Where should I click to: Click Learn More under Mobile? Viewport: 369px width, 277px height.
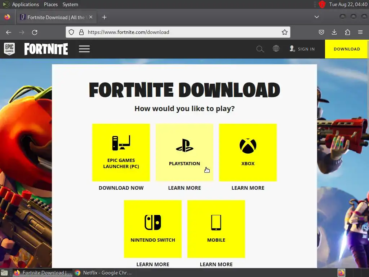[216, 264]
